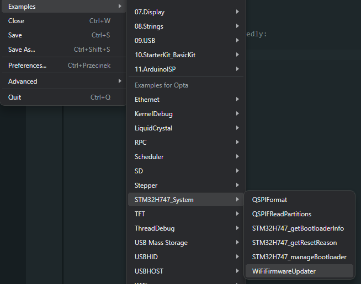Screen dimensions: 361x284
Task: Expand the 08.Strings examples
Action: pyautogui.click(x=186, y=26)
